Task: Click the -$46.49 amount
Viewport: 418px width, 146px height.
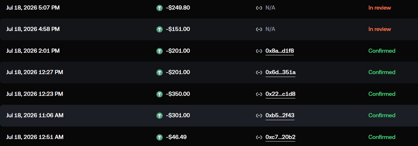Action: (176, 138)
